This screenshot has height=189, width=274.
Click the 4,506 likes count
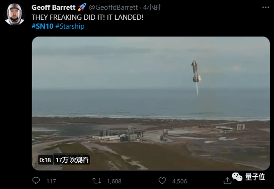[x=180, y=181]
